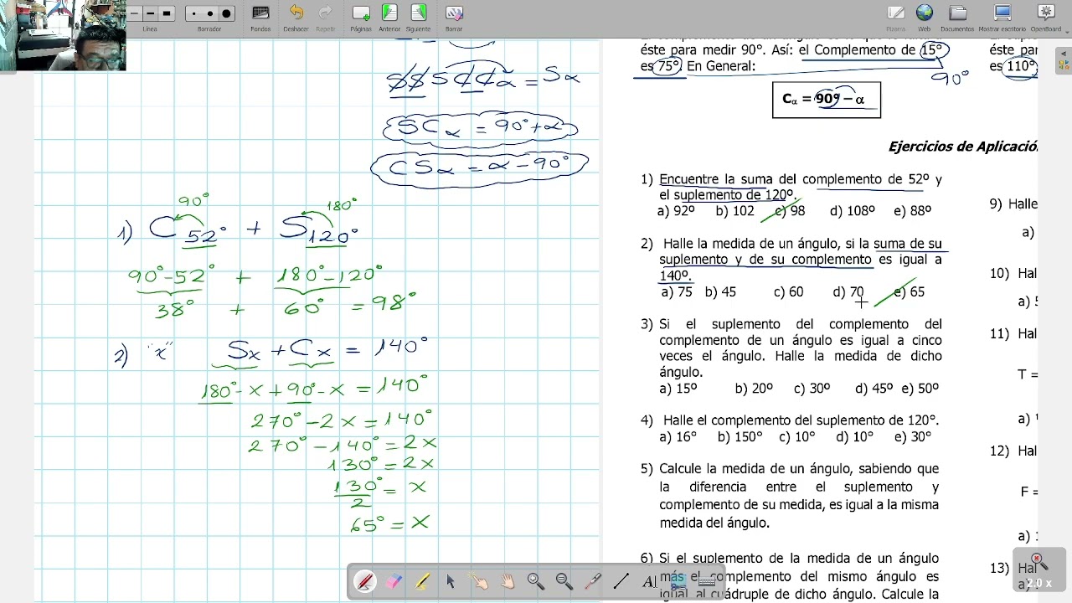
Task: Click answer option b) 150° in exercise 4
Action: [740, 437]
